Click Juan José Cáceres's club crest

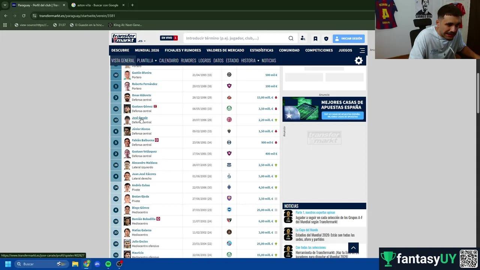click(x=229, y=176)
